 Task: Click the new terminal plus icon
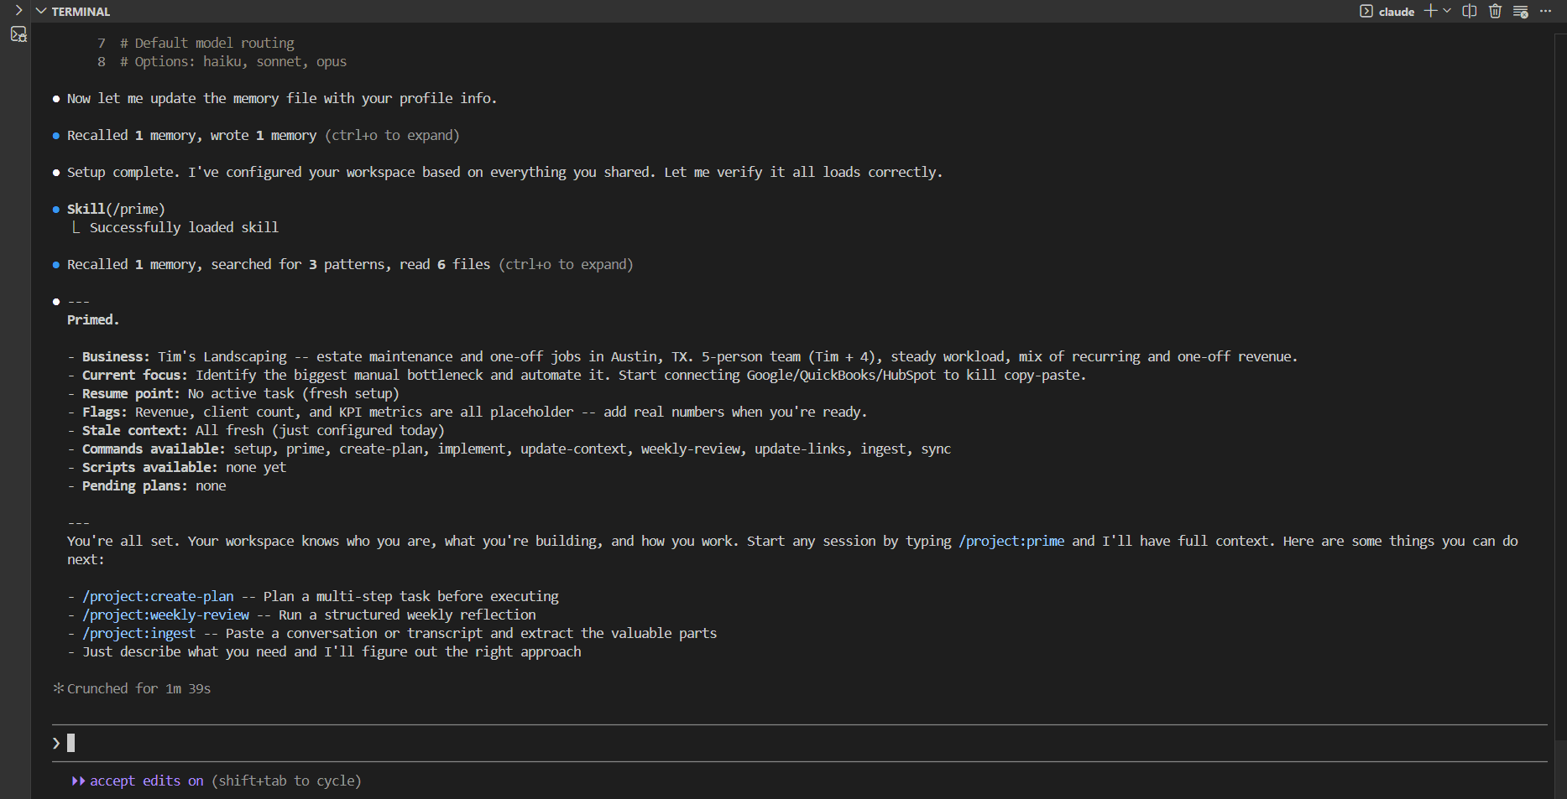1430,11
